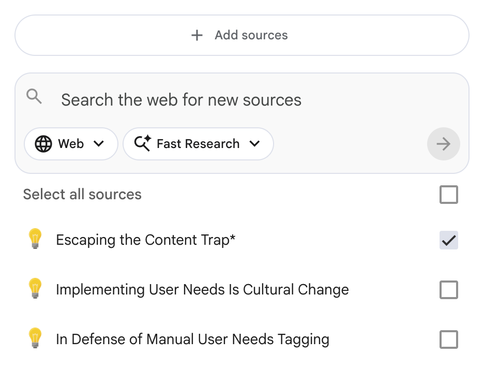This screenshot has width=484, height=384.
Task: Check the Select all sources checkbox
Action: [448, 195]
